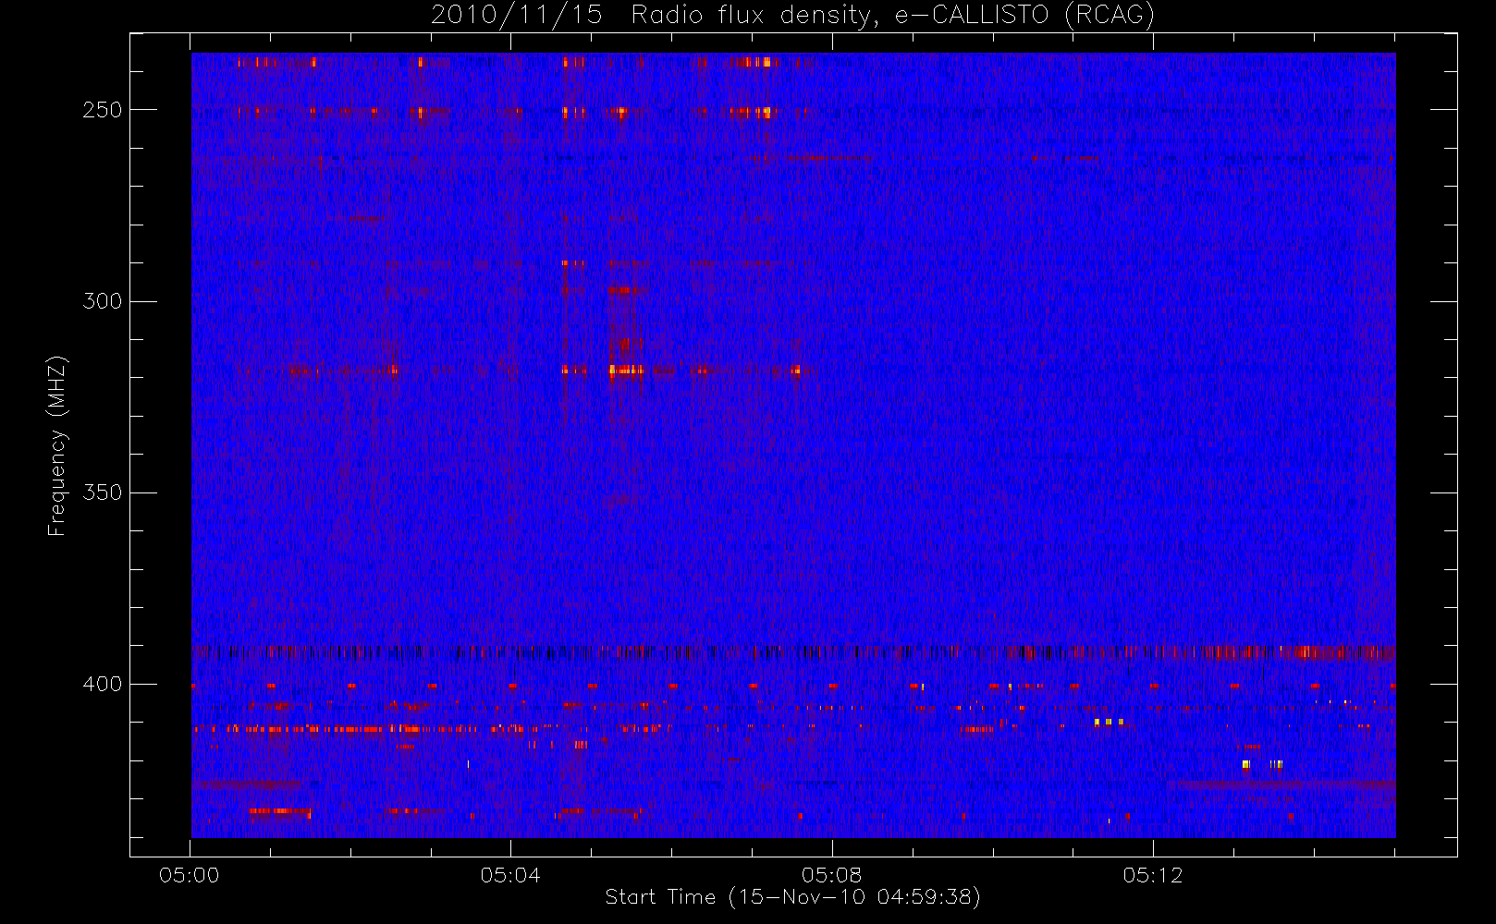The height and width of the screenshot is (924, 1496).
Task: Click the 05:08 time tick label
Action: click(x=832, y=875)
